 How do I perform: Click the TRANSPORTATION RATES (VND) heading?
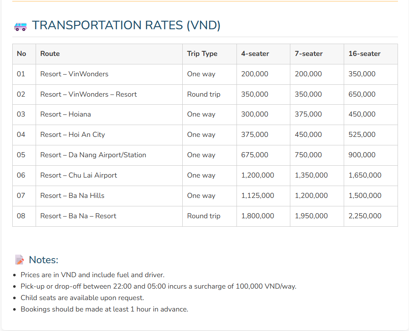pos(126,25)
